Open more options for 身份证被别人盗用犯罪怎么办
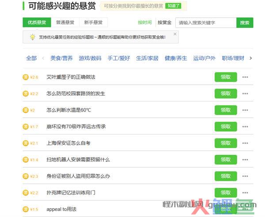265x217 pixels. coord(245,176)
